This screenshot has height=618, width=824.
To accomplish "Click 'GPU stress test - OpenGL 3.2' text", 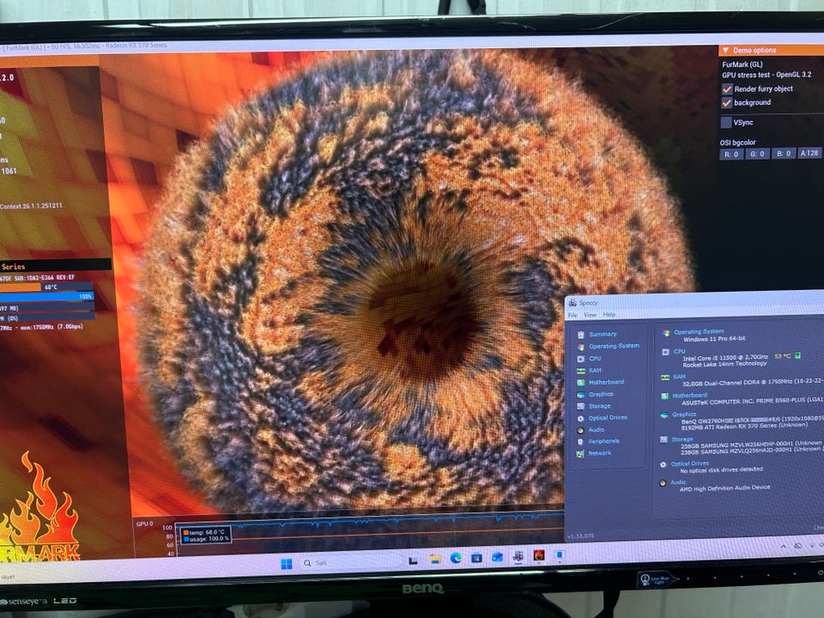I will click(766, 76).
